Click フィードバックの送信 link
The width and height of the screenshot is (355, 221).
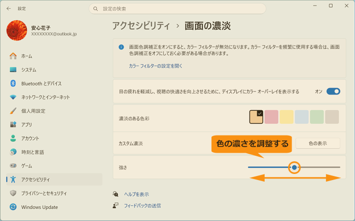coord(143,206)
